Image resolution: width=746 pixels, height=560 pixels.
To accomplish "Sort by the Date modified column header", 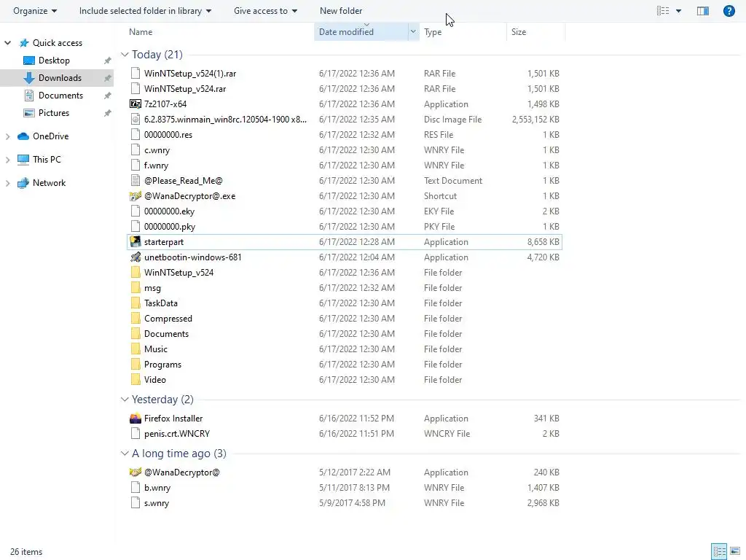I will [346, 32].
